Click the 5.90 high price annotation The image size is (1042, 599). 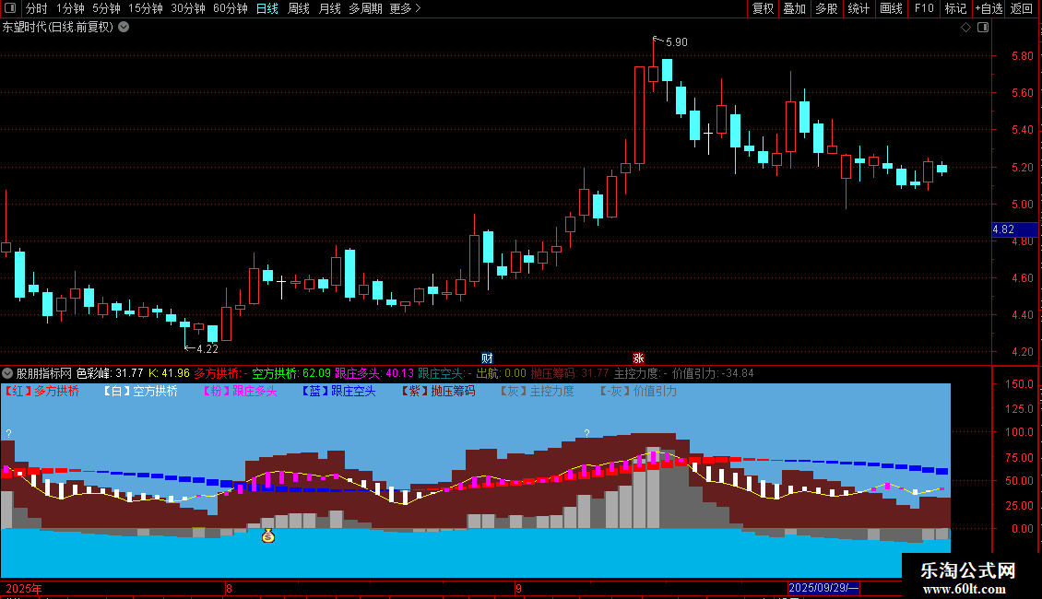(x=677, y=41)
